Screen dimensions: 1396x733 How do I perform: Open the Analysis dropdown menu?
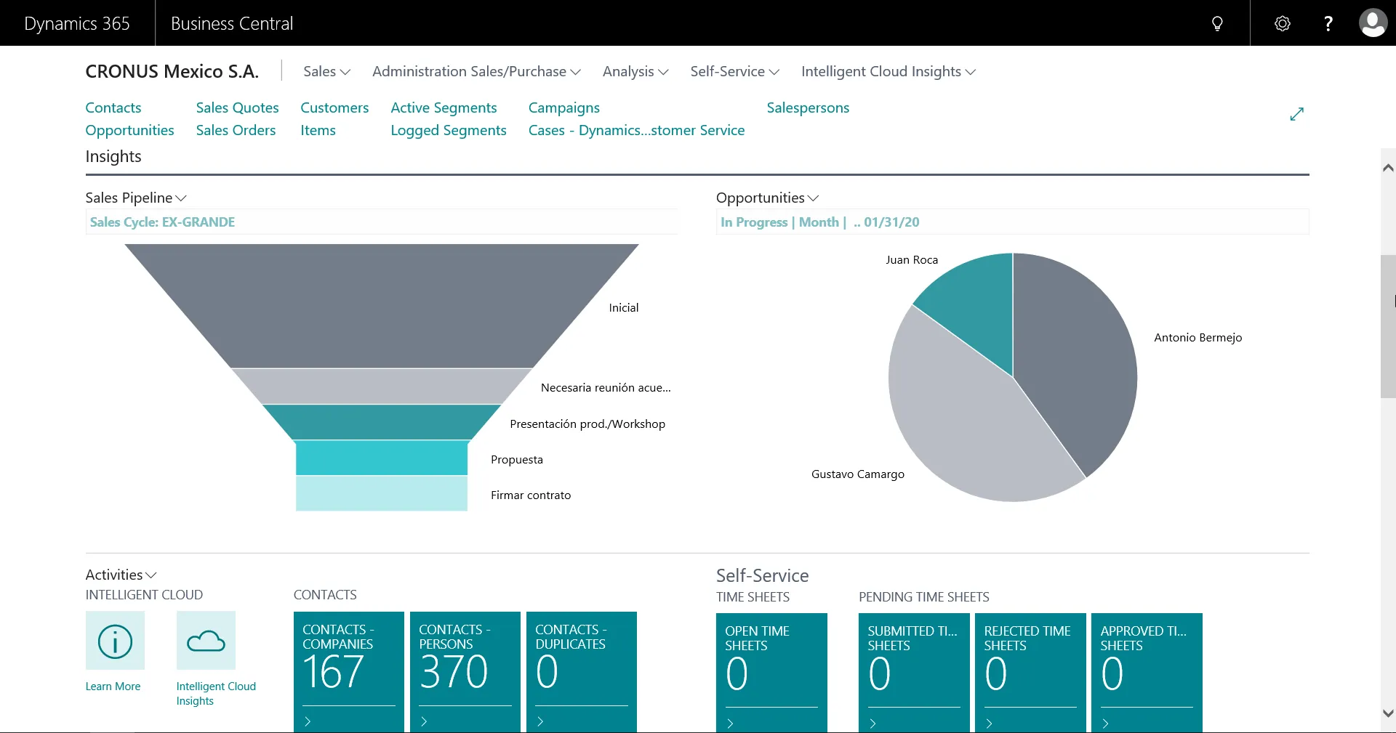633,71
